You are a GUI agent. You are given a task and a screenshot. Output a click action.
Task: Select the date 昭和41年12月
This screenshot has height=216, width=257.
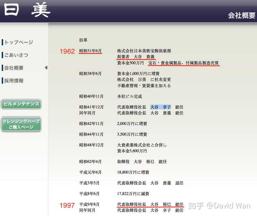pyautogui.click(x=91, y=107)
